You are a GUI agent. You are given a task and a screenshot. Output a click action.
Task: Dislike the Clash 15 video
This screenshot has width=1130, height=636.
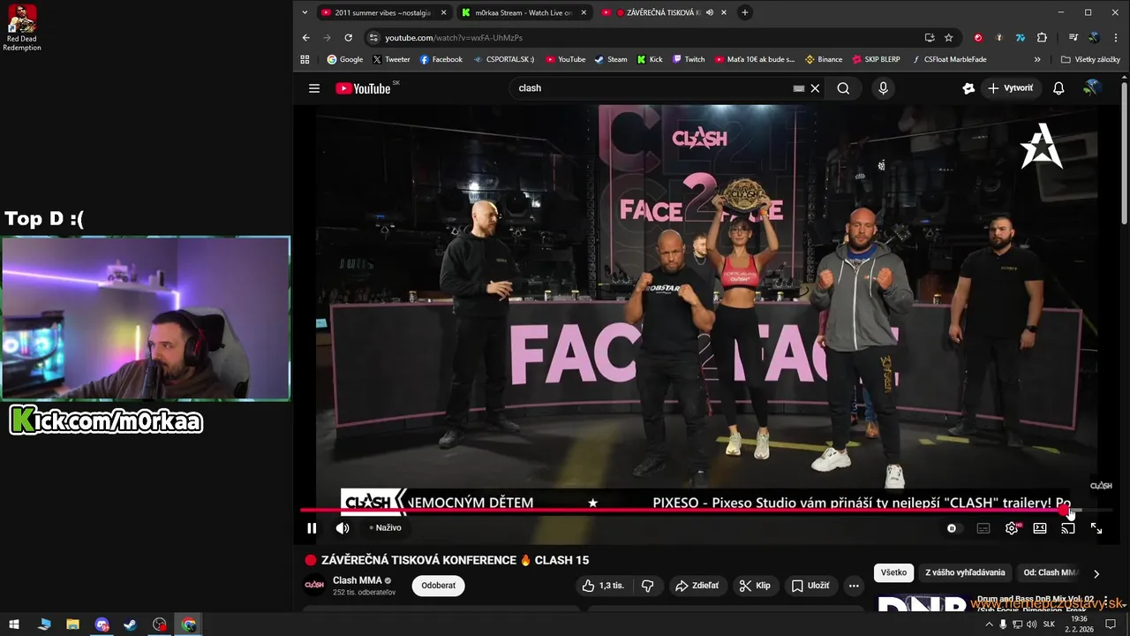tap(647, 586)
